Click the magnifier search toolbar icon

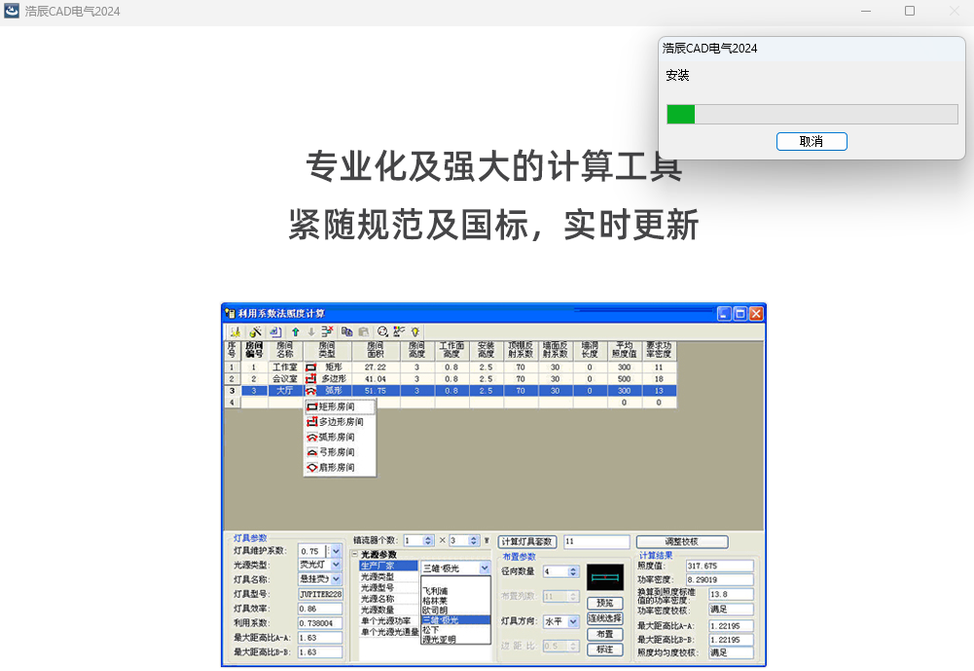(x=383, y=333)
